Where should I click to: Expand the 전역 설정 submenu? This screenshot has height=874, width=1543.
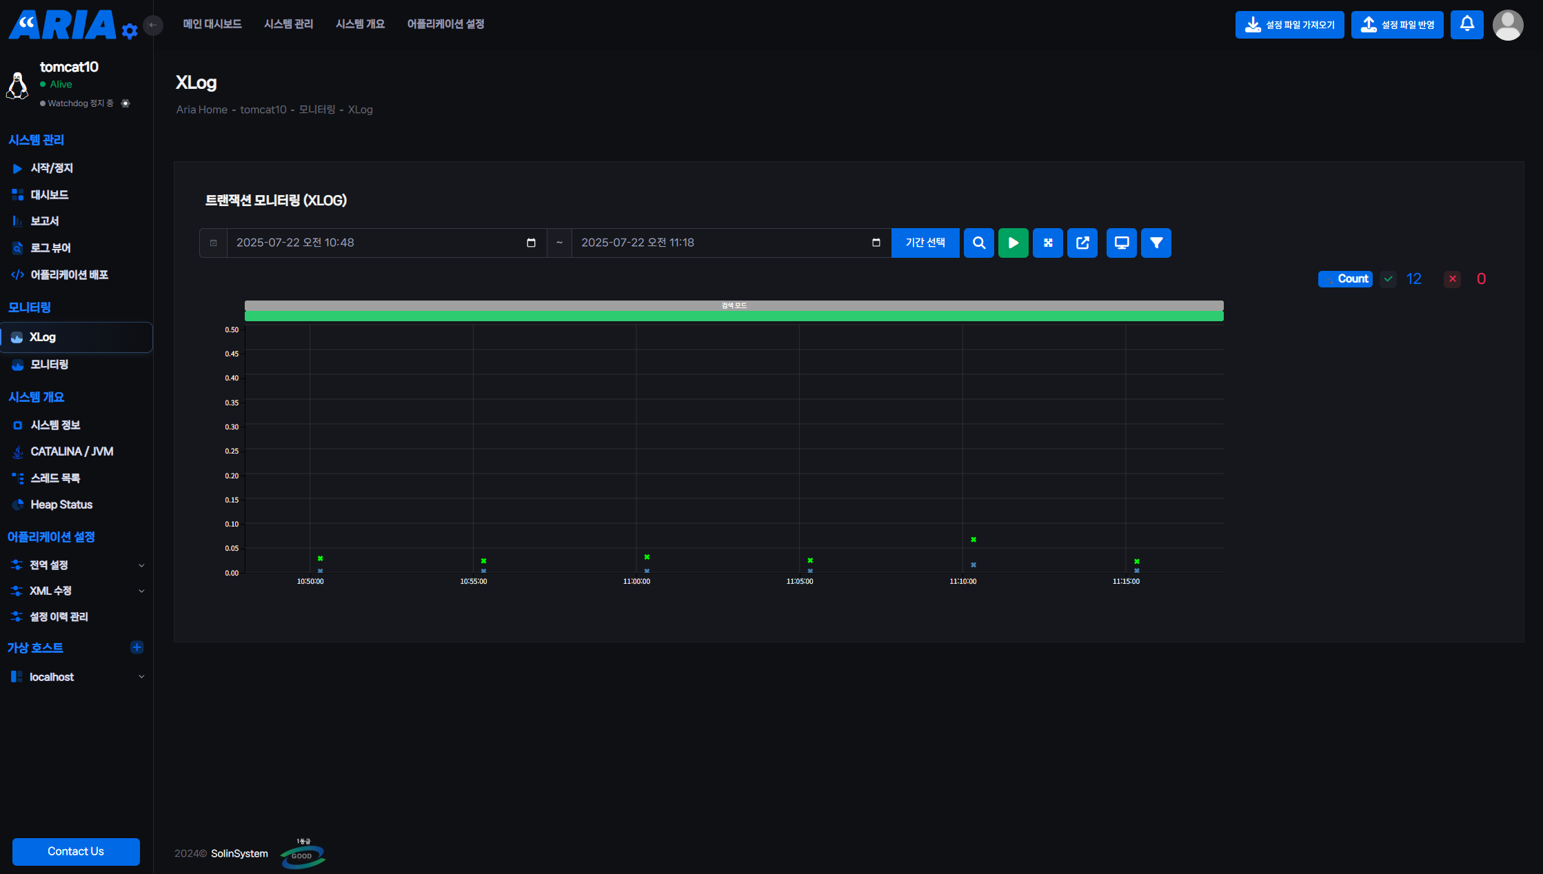click(141, 565)
